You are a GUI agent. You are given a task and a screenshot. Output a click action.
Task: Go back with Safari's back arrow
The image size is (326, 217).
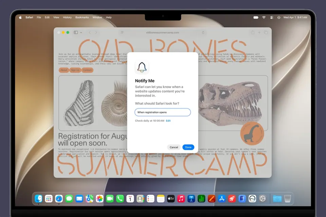(90, 33)
